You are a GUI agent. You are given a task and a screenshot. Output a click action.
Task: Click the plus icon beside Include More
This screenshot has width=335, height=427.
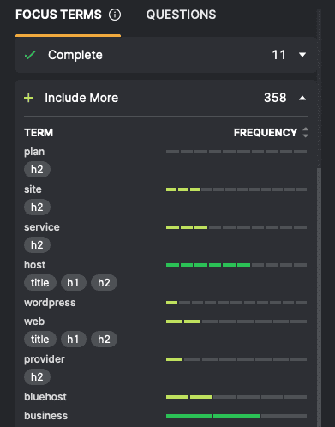[28, 98]
